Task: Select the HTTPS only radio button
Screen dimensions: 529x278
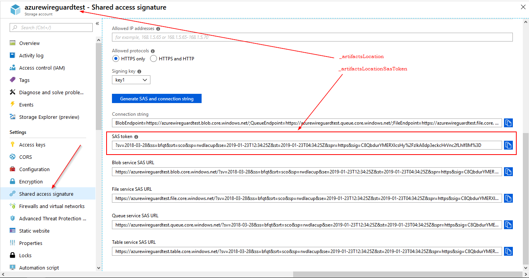Action: point(115,59)
